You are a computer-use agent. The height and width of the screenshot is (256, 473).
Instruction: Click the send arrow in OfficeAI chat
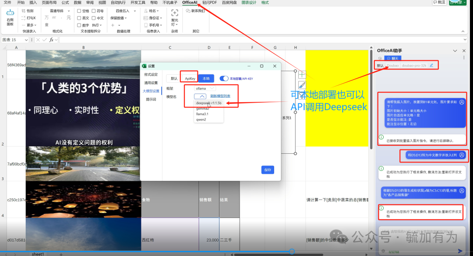click(460, 251)
